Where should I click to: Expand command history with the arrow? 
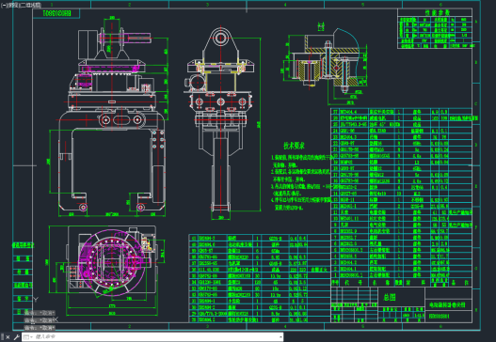pos(280,337)
